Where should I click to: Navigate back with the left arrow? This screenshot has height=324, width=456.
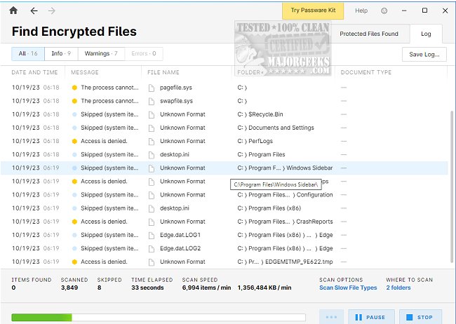(34, 11)
